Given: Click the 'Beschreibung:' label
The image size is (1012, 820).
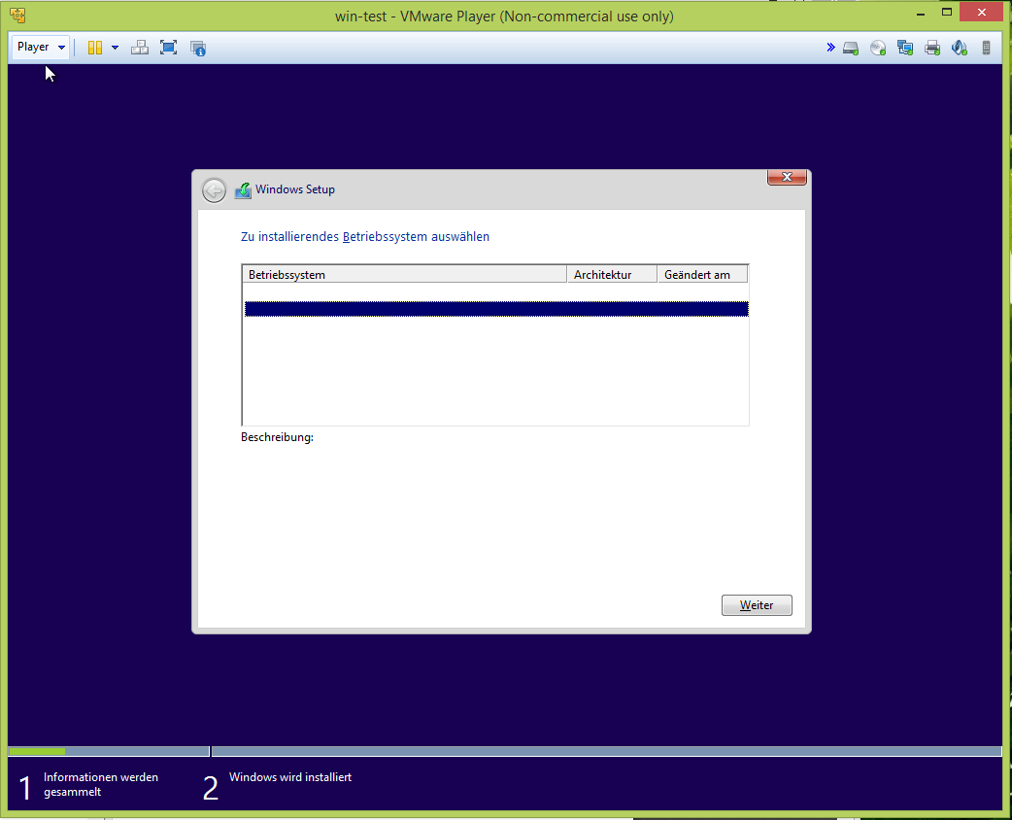Looking at the screenshot, I should point(277,437).
